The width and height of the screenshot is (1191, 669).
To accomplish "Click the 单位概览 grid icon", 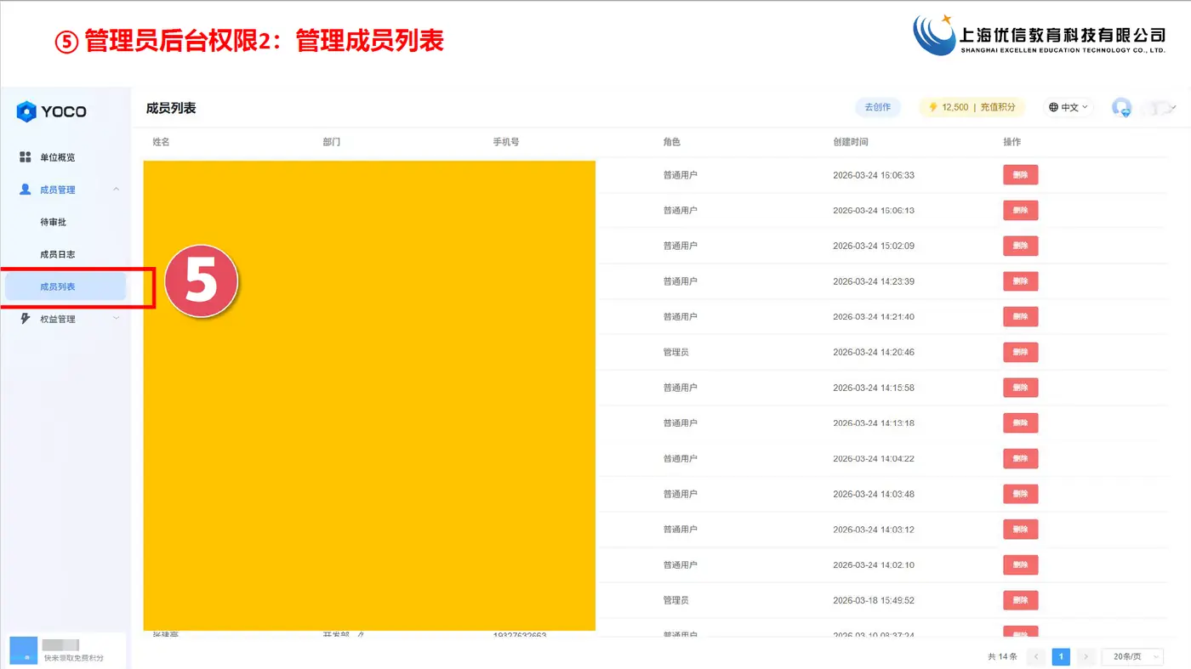I will (x=26, y=157).
